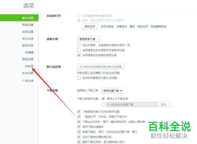Open the 实验室 section
The width and height of the screenshot is (197, 144).
coord(29,66)
